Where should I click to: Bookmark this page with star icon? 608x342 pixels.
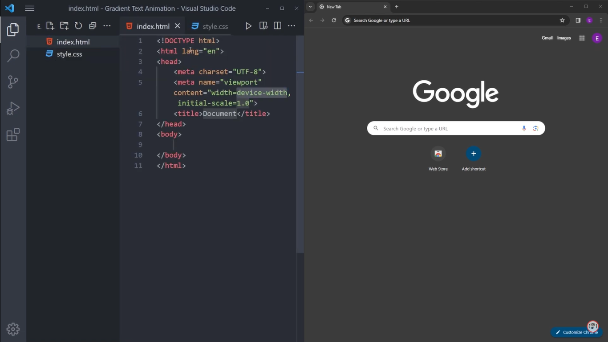[x=562, y=20]
